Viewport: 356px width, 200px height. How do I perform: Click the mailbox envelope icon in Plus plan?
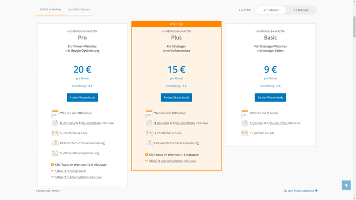149,133
